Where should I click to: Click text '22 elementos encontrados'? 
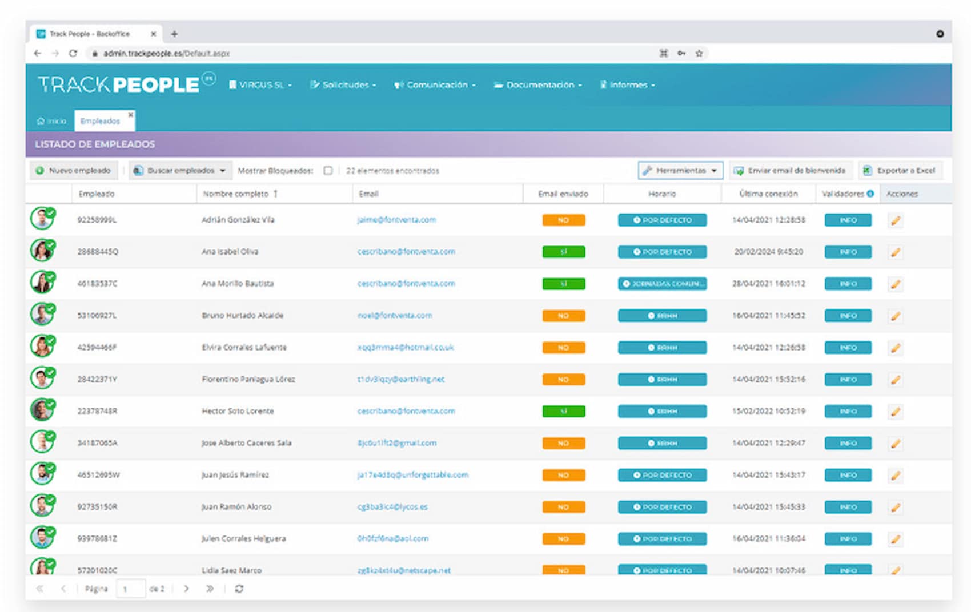pos(392,171)
